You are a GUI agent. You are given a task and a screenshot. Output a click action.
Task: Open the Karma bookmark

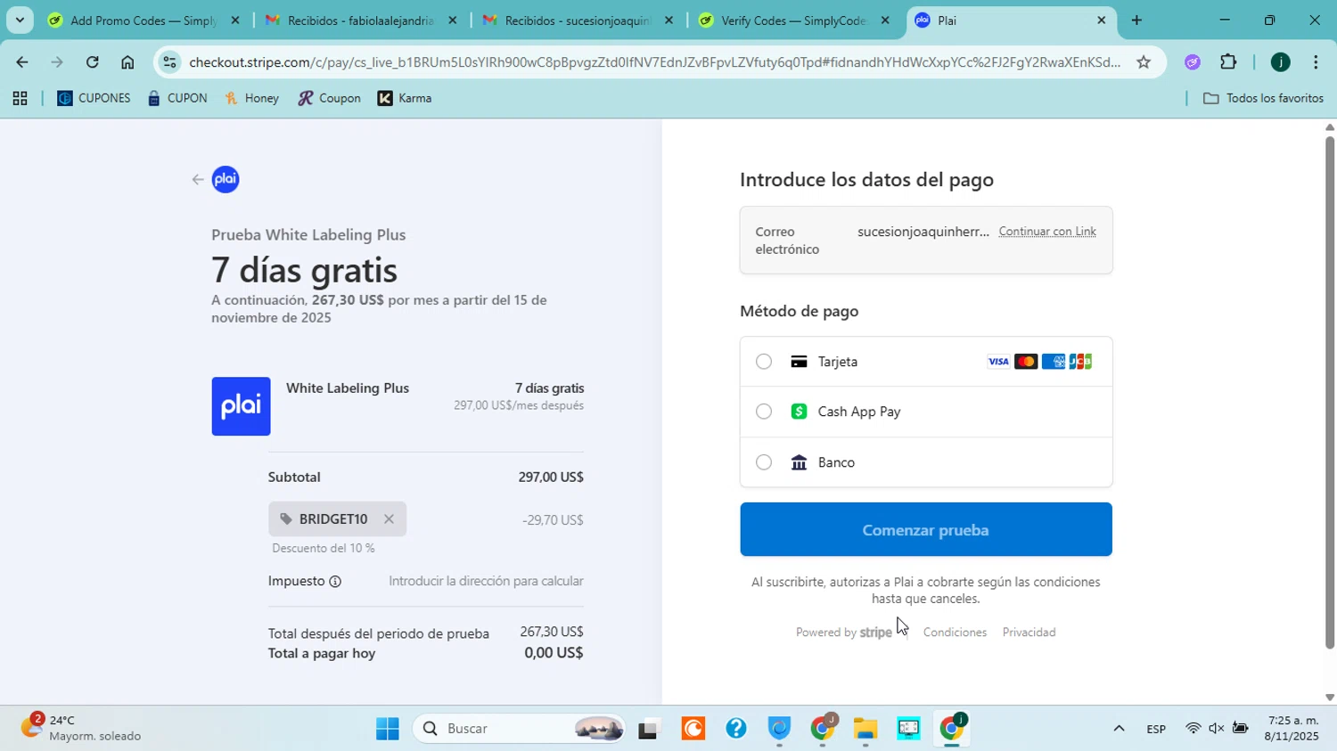point(405,99)
